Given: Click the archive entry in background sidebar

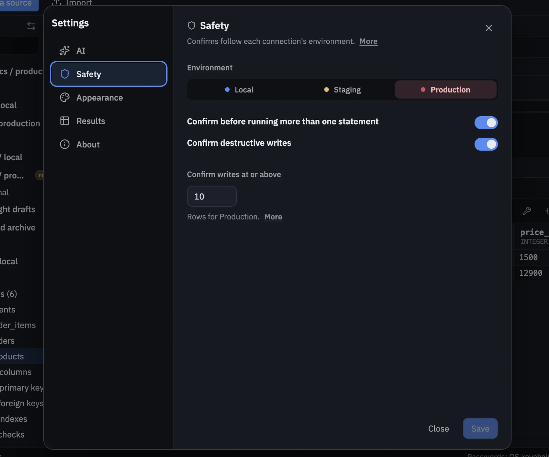Looking at the screenshot, I should click(18, 228).
